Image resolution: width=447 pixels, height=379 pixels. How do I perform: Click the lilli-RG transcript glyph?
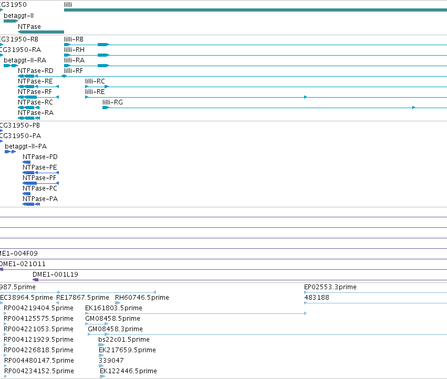[275, 108]
